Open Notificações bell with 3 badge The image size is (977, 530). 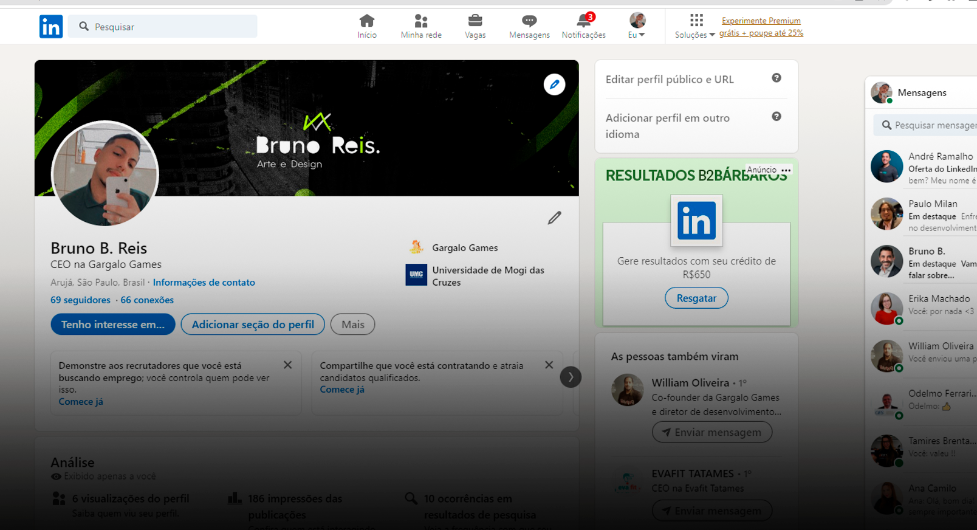pyautogui.click(x=583, y=27)
